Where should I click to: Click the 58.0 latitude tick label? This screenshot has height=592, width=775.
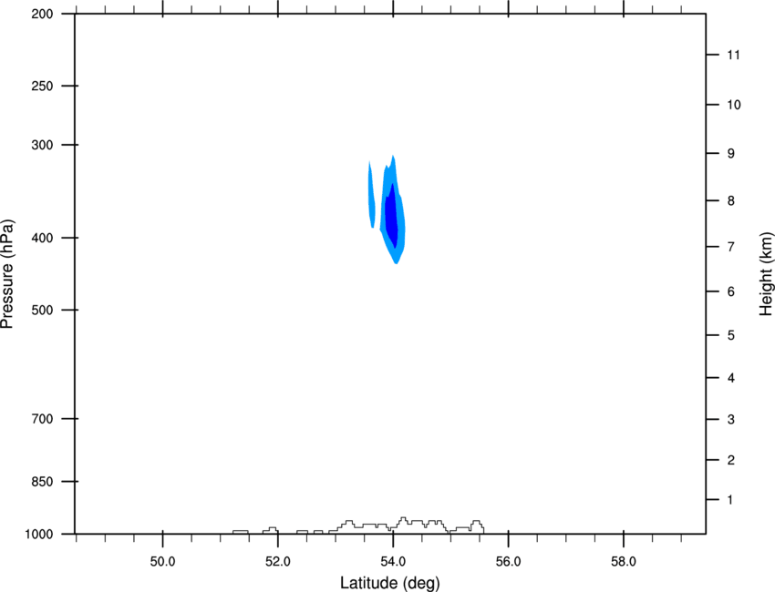tap(624, 562)
